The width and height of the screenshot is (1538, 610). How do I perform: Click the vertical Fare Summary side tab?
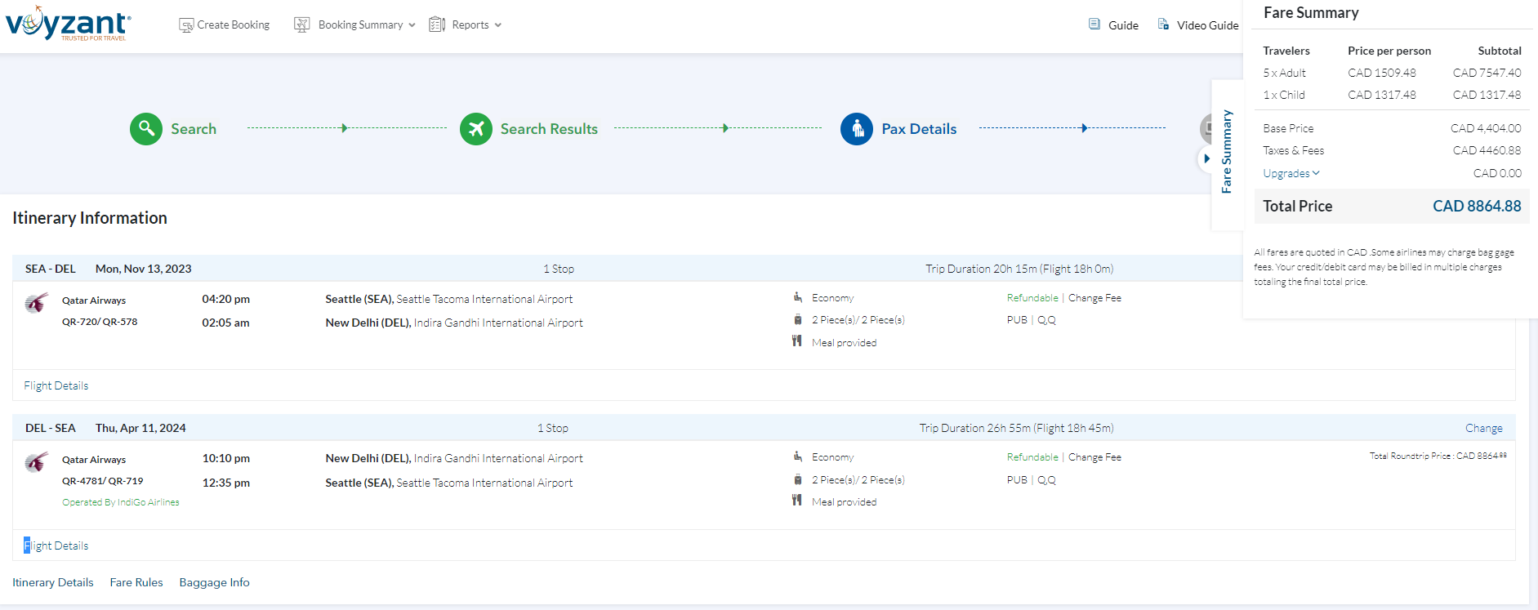(1226, 152)
